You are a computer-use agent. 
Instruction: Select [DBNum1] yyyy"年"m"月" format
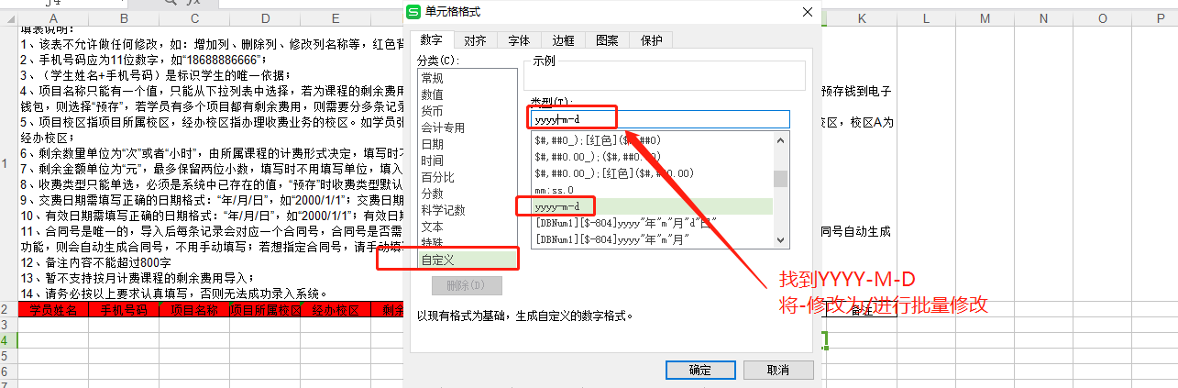click(x=652, y=239)
